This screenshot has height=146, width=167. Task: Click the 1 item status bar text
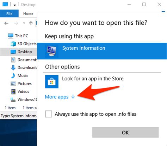[x=10, y=108]
